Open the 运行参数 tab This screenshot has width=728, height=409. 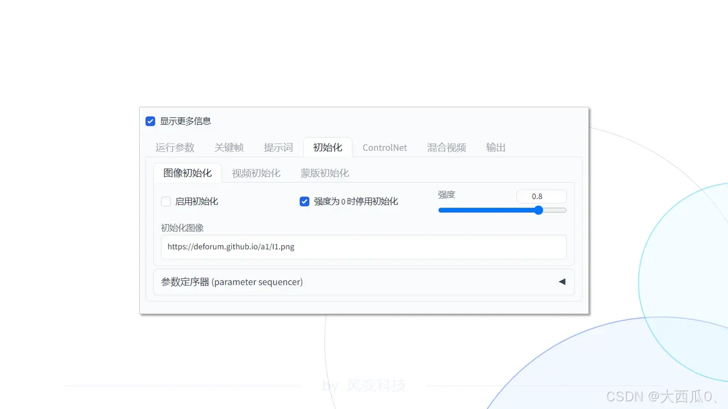tap(175, 148)
